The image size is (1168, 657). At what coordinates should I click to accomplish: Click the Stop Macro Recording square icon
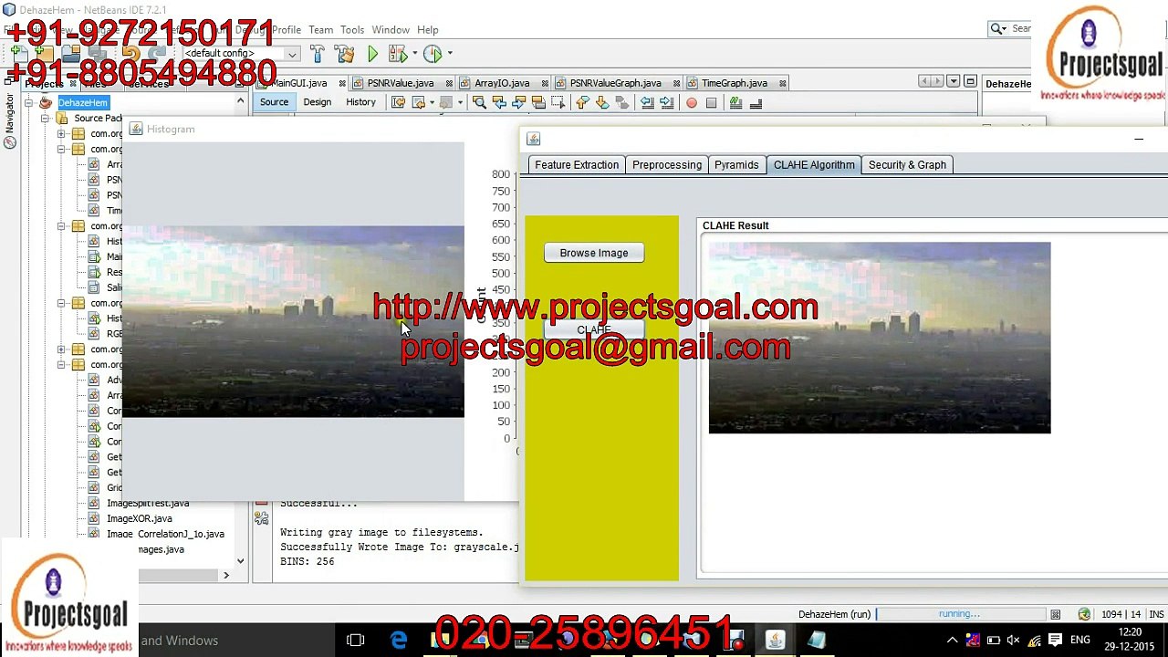click(x=712, y=103)
